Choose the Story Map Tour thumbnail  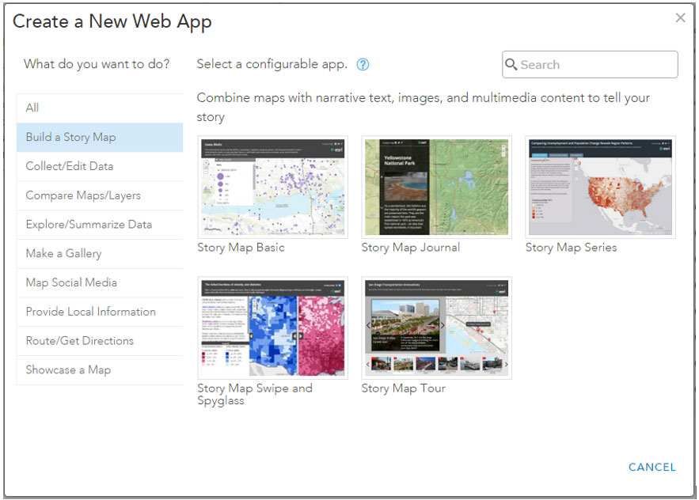[x=436, y=328]
